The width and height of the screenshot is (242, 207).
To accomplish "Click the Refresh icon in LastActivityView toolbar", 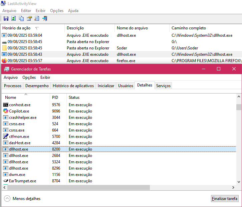I will (x=14, y=18).
